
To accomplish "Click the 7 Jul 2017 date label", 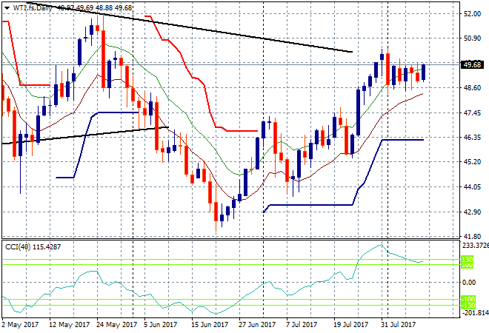I will 302,325.
